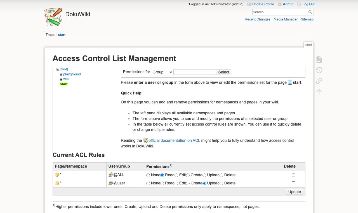
Task: Select Edit permission for @ALL
Action: (x=176, y=175)
